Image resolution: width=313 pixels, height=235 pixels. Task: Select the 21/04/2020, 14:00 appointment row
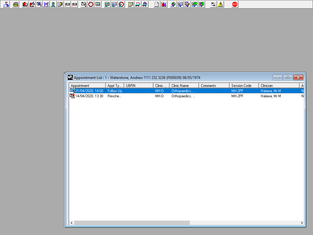click(x=186, y=91)
